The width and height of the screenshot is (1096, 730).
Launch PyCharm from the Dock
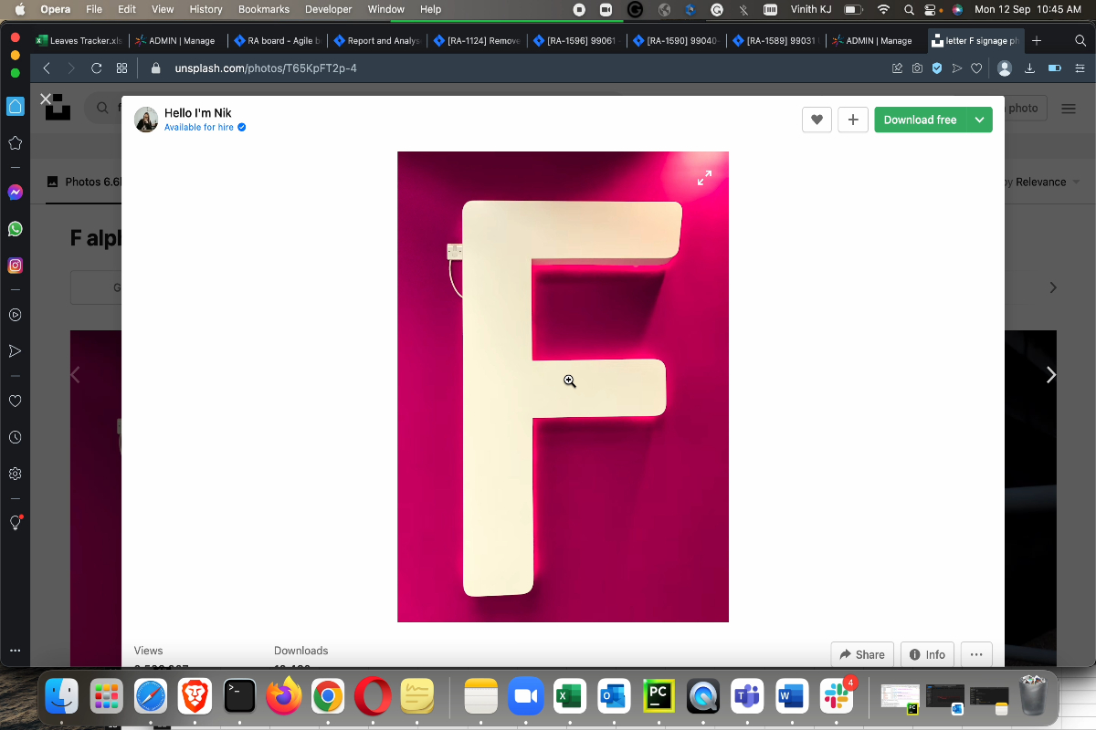[x=659, y=696]
